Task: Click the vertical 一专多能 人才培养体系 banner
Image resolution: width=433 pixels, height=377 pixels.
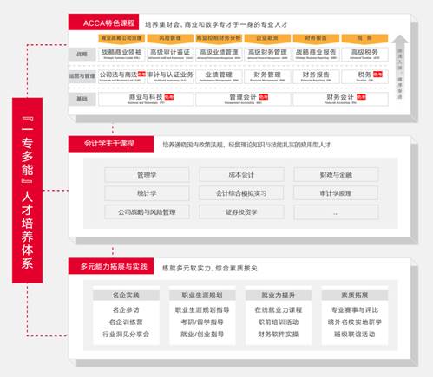Action: [x=27, y=190]
